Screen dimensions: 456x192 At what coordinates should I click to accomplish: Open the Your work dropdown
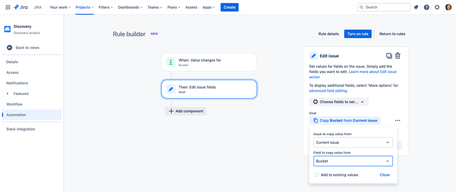(60, 7)
